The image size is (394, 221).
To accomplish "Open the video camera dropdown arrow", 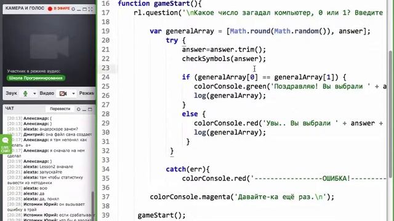I will tap(73, 93).
